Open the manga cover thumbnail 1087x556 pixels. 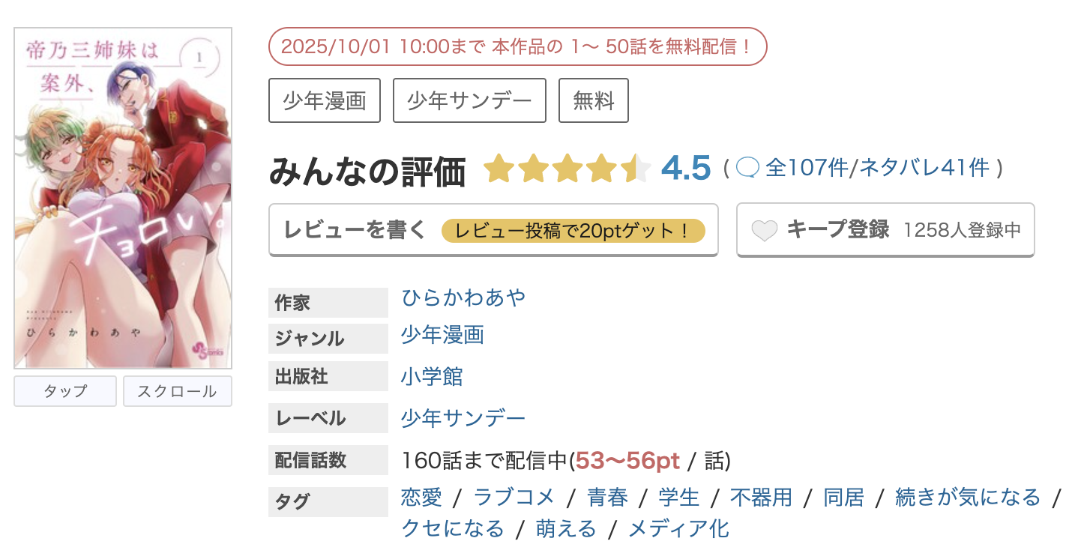tap(123, 199)
